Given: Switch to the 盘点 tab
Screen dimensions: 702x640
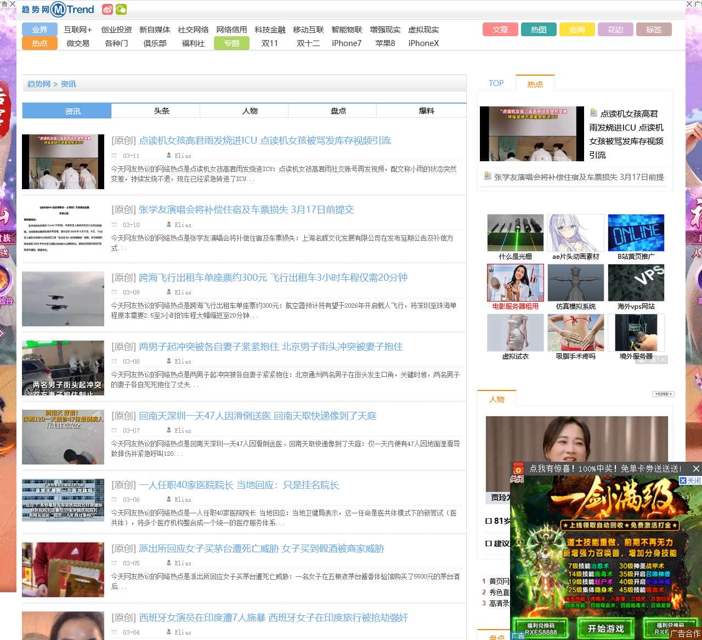Looking at the screenshot, I should pos(338,111).
